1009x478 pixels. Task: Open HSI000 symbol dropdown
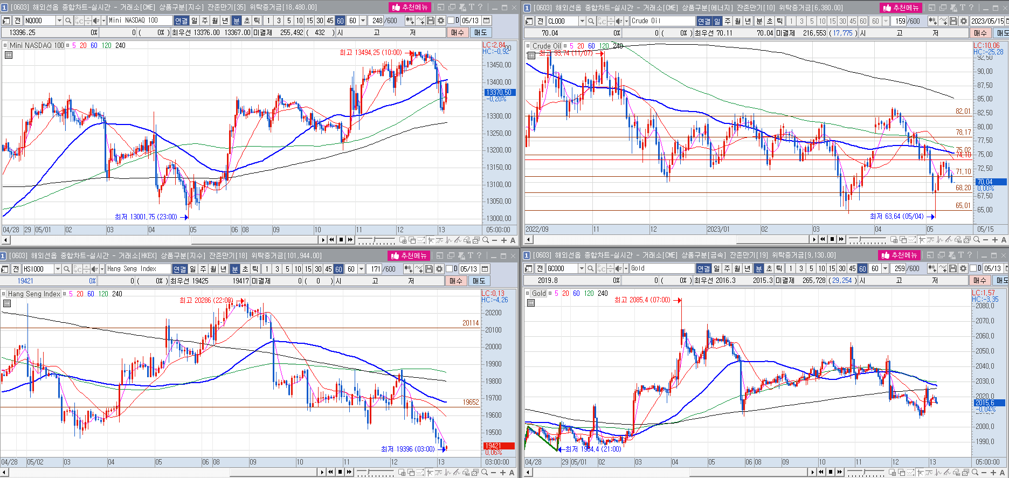(58, 268)
